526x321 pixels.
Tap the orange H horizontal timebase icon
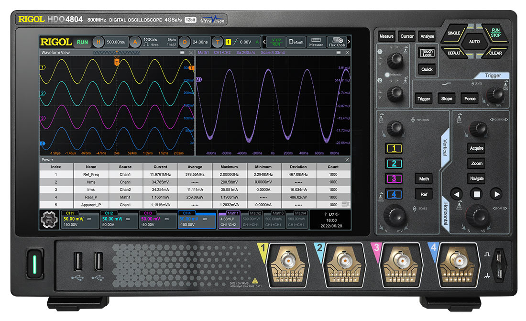98,42
